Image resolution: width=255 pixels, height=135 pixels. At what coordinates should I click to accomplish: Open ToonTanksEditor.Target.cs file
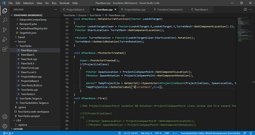tap(34, 103)
